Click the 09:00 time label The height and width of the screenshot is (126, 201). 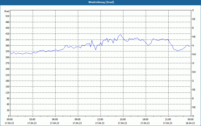[x=78, y=119]
